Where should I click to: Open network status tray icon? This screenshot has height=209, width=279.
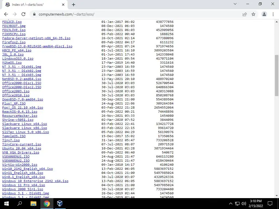(237, 204)
